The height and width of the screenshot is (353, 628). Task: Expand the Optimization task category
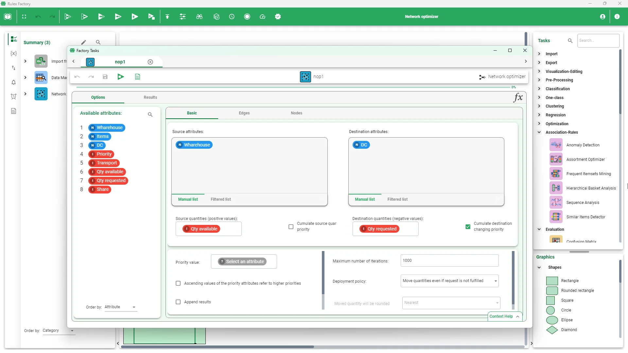539,124
